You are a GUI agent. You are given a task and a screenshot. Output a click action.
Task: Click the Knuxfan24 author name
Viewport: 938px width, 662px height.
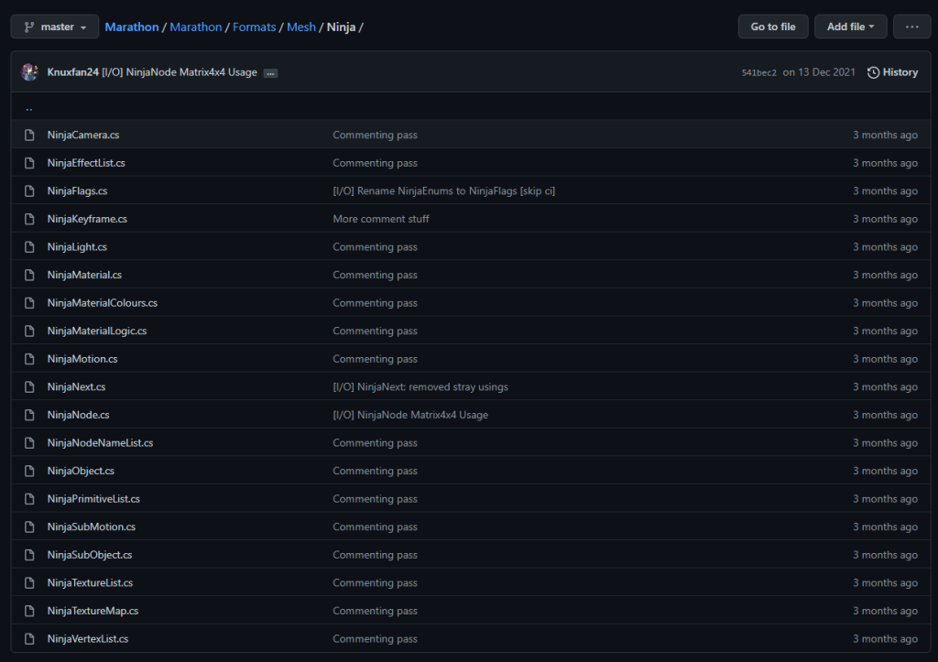72,72
